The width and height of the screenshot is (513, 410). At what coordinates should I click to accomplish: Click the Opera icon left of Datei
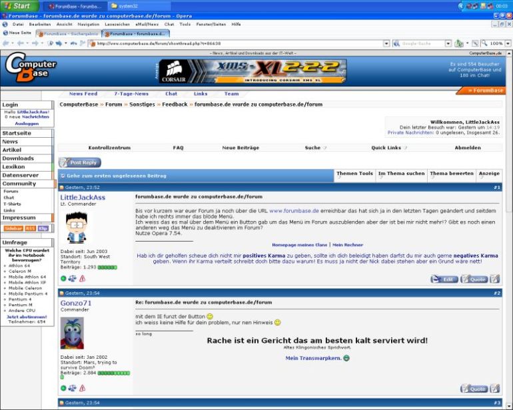tap(5, 24)
